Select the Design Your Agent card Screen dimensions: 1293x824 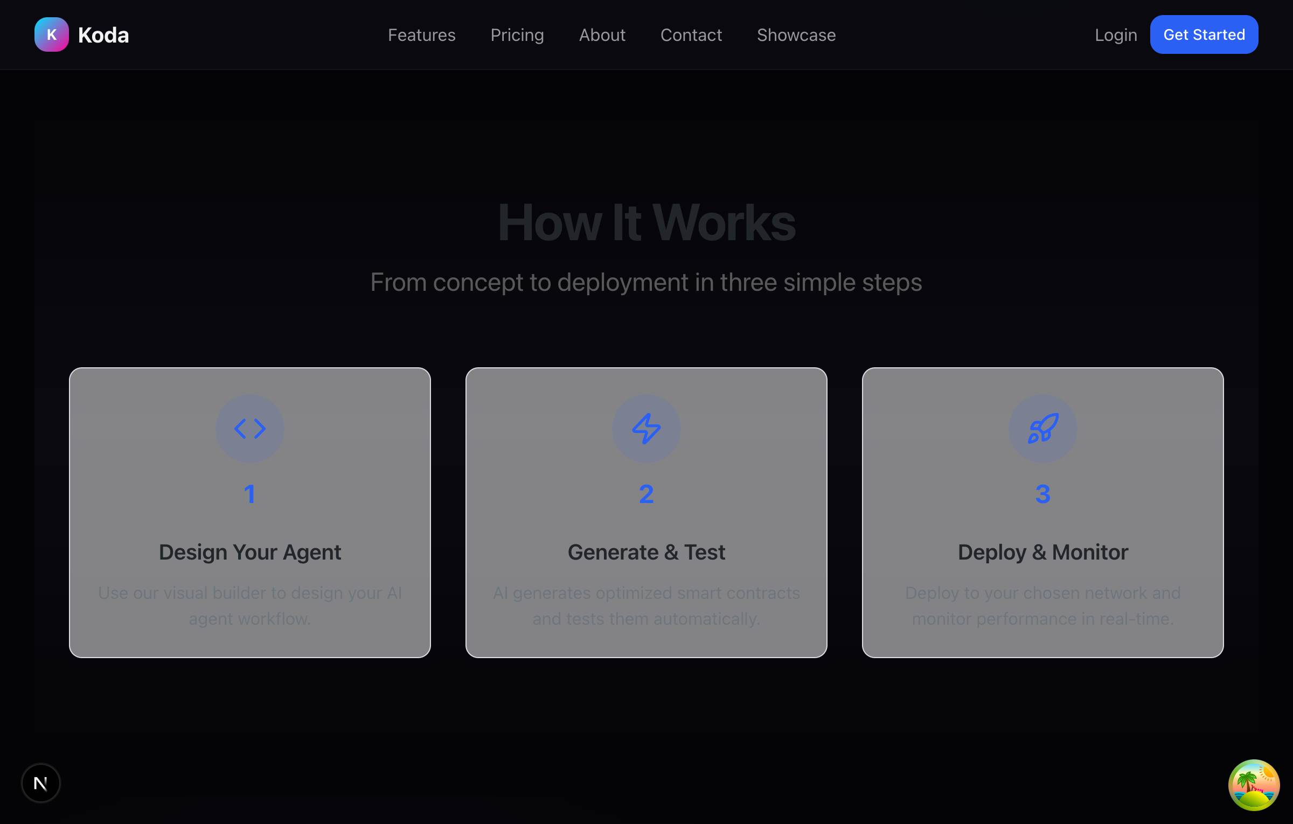coord(249,512)
